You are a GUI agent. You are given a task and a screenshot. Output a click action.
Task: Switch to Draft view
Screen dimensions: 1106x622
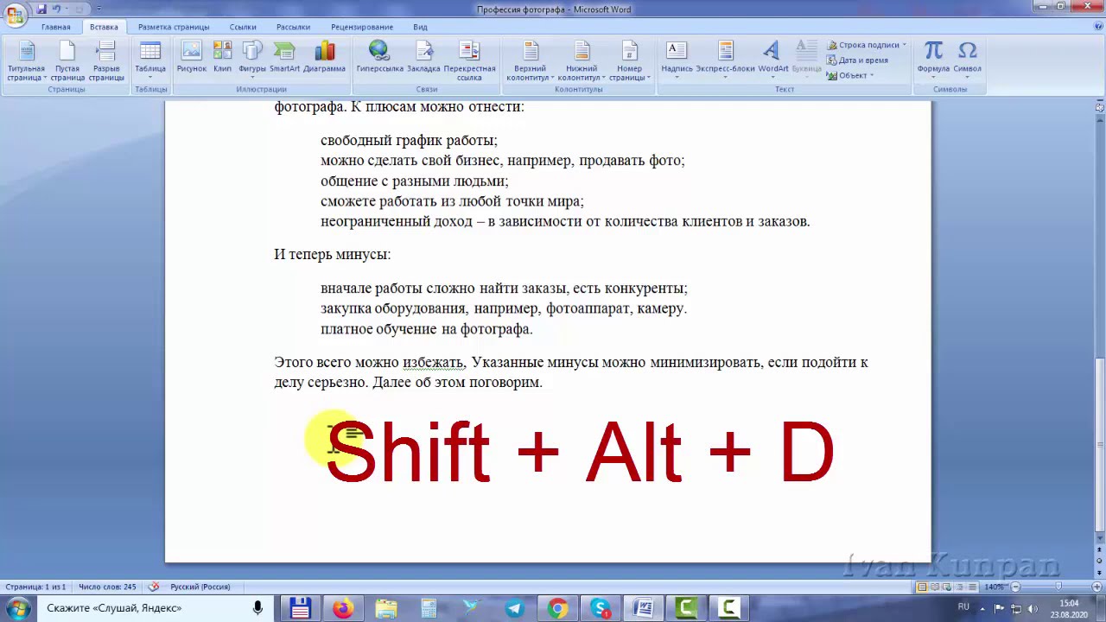click(970, 587)
